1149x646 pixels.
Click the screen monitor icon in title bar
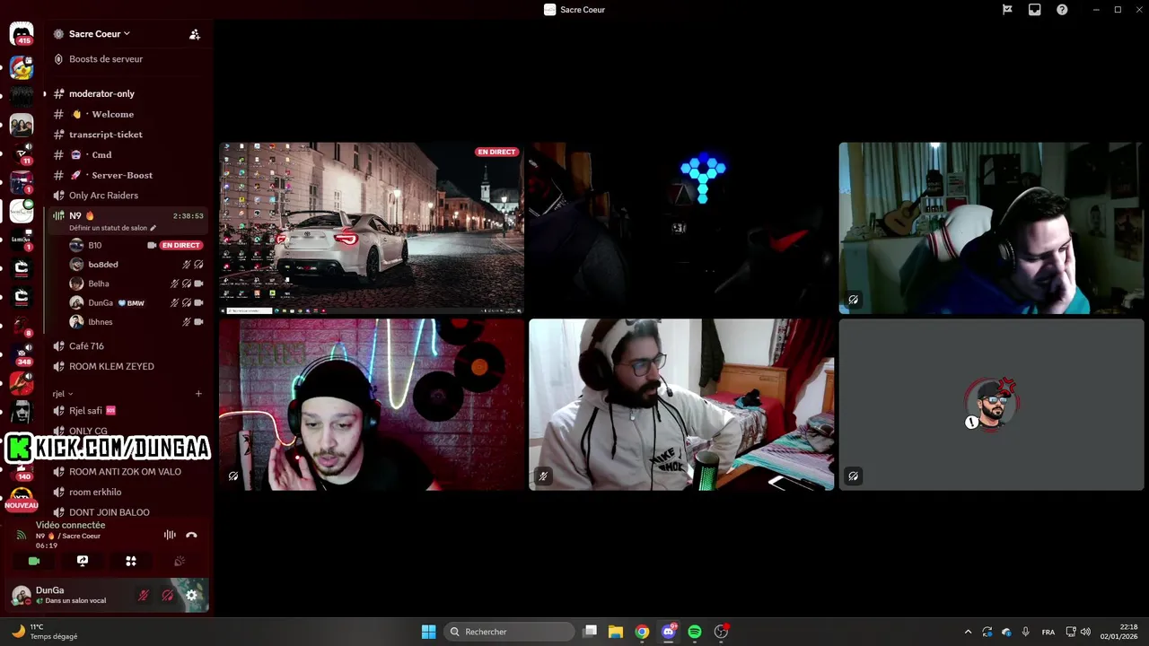pyautogui.click(x=1035, y=10)
